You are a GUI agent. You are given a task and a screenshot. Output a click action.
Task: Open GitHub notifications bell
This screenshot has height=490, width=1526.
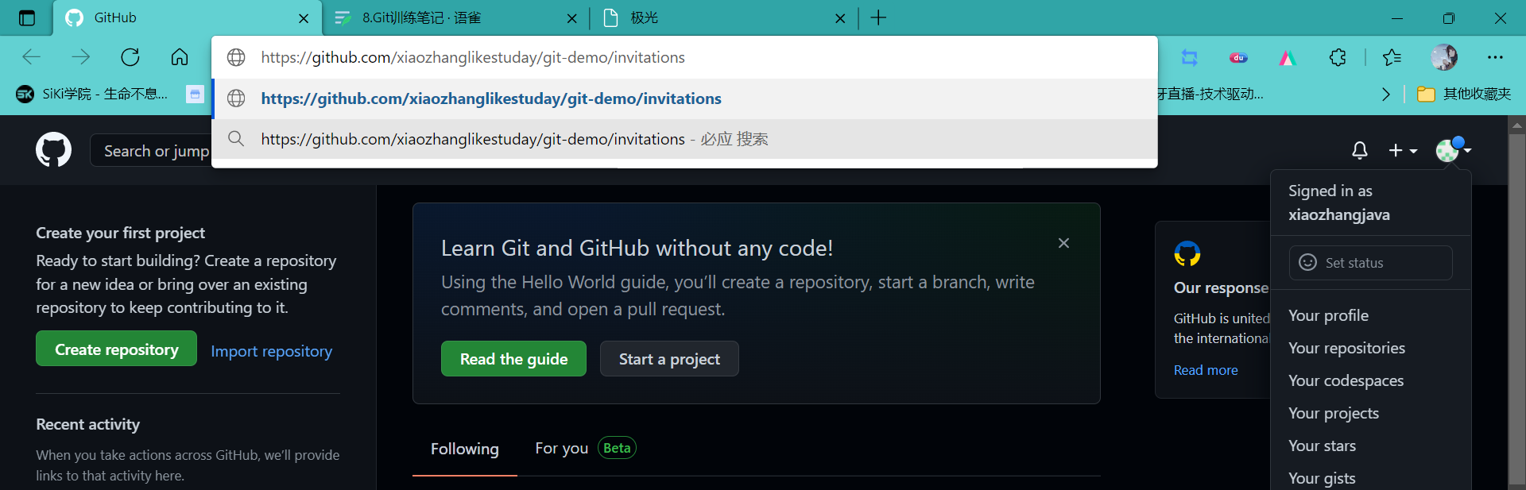[x=1360, y=150]
